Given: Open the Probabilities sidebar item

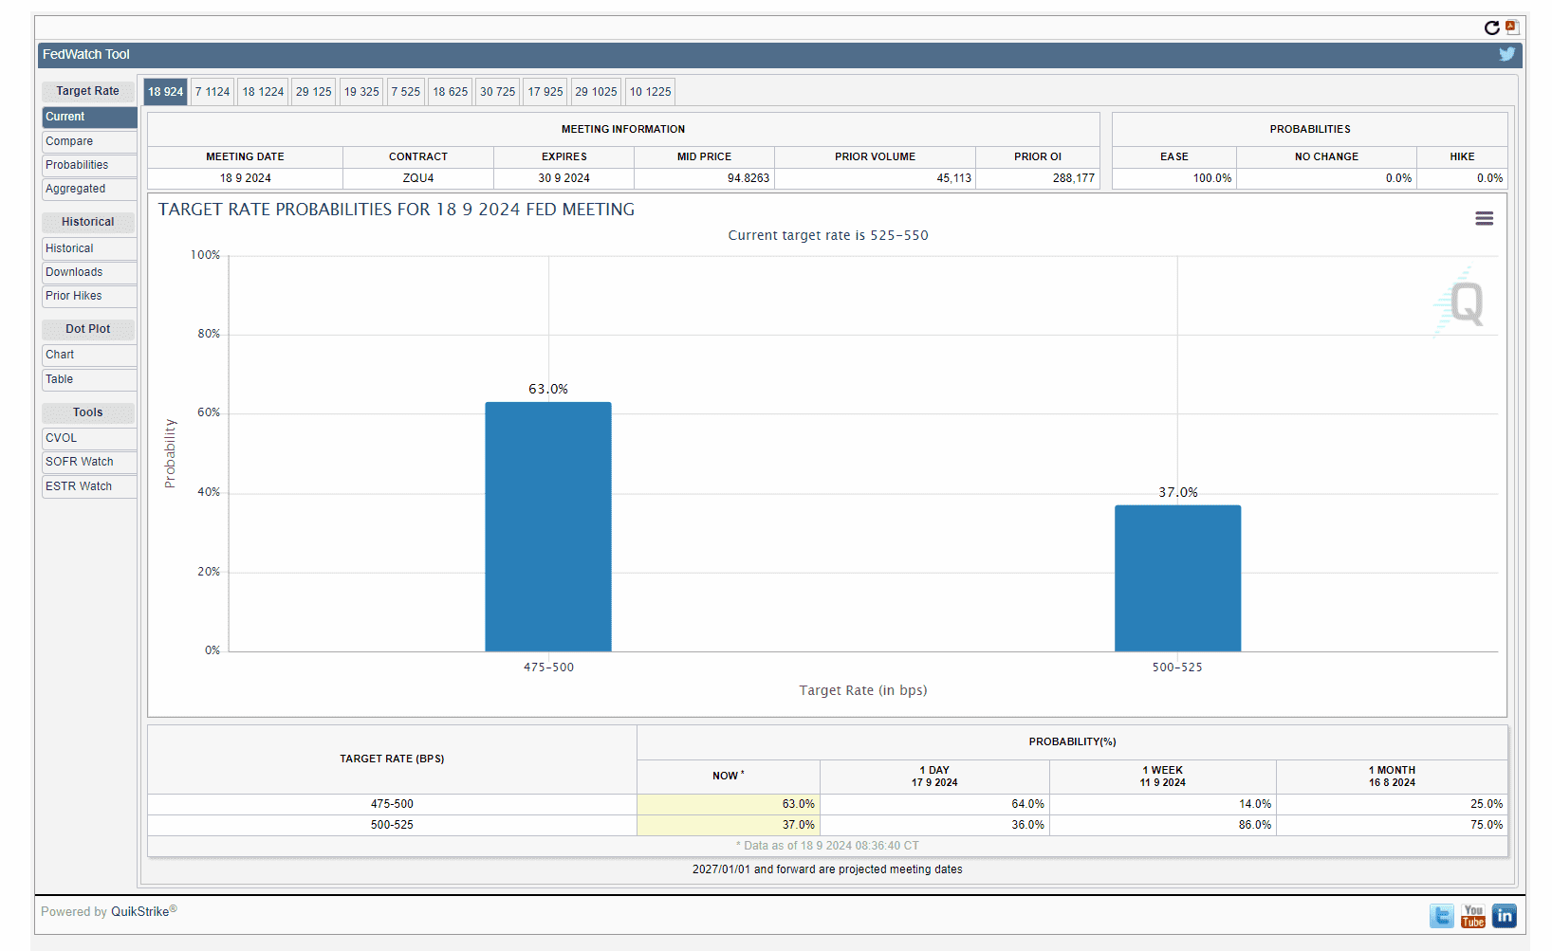Looking at the screenshot, I should pos(77,165).
